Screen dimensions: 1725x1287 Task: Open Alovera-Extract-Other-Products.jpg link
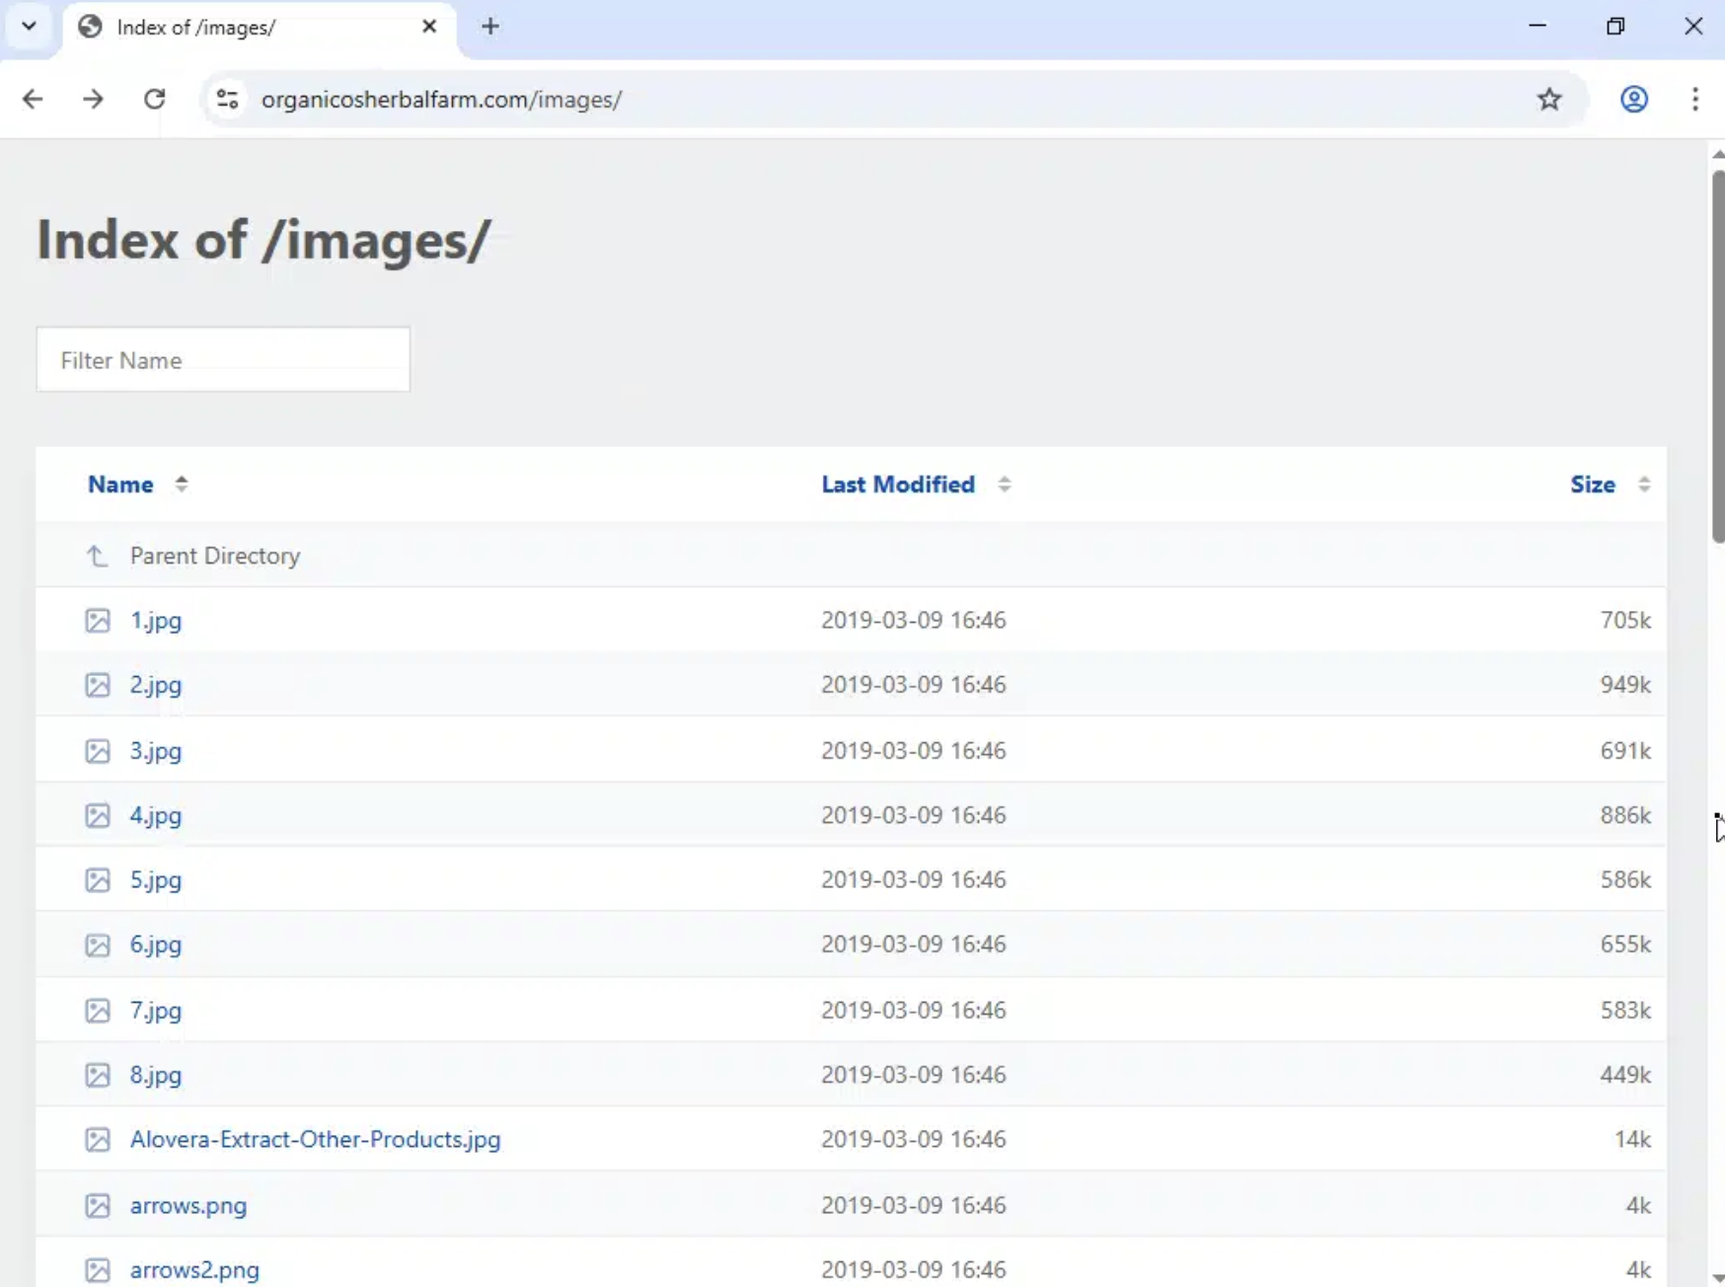click(316, 1139)
